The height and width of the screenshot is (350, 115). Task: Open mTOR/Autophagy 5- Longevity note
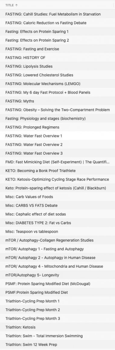(x=57, y=275)
